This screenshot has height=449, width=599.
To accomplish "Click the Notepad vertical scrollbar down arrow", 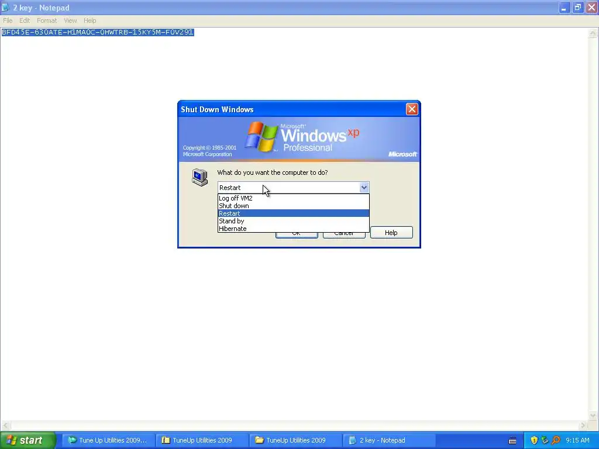I will tap(593, 416).
